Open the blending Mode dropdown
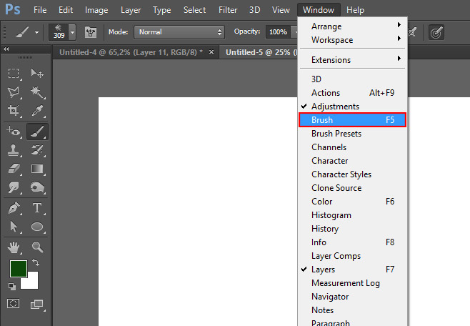 coord(179,32)
